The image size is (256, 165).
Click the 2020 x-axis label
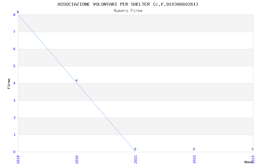[77, 160]
